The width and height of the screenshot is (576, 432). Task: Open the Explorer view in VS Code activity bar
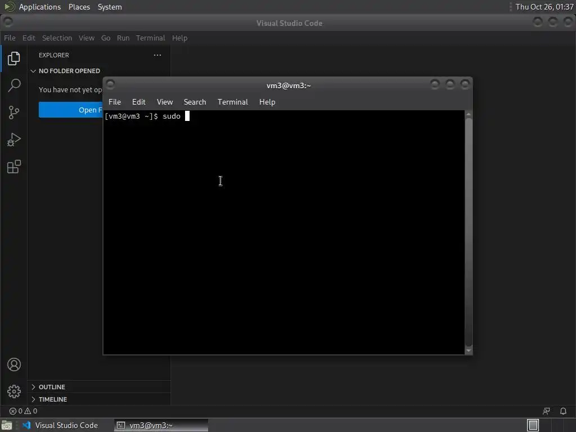pos(14,58)
